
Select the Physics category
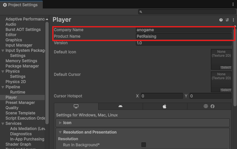[12, 71]
